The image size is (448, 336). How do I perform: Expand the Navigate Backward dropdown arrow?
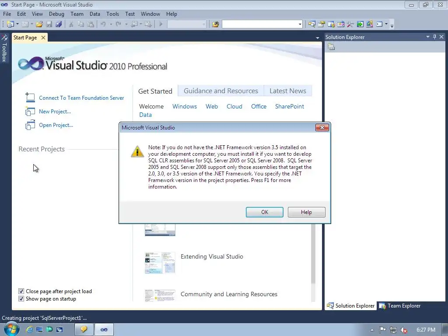141,24
